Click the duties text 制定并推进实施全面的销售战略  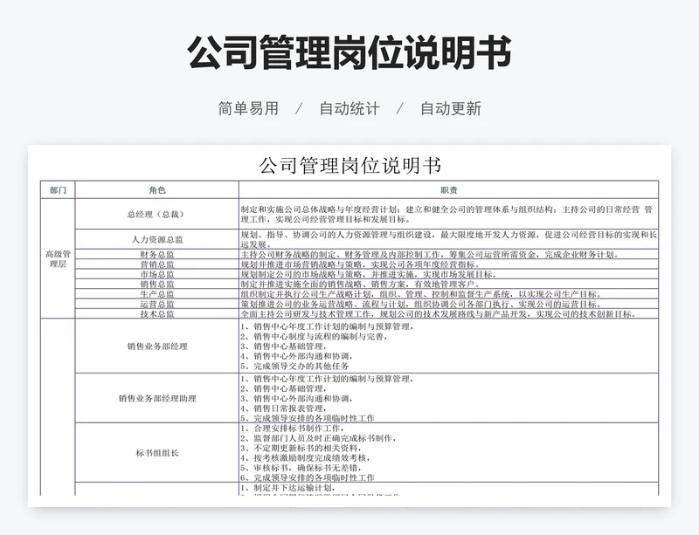click(301, 284)
